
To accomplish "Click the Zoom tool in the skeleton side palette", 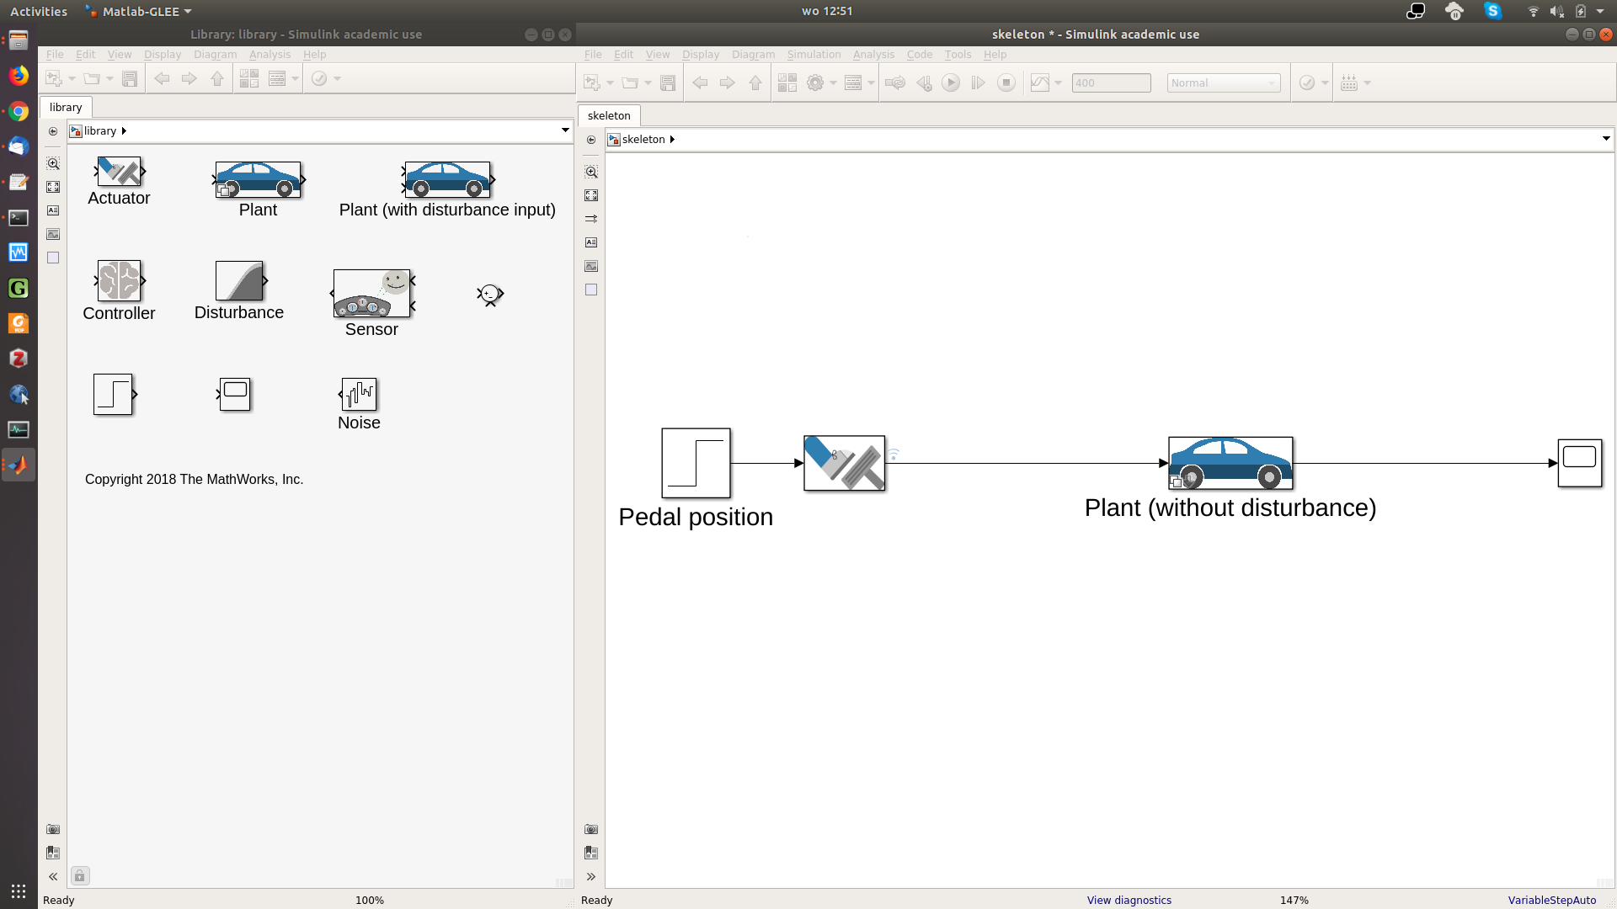I will (x=591, y=172).
